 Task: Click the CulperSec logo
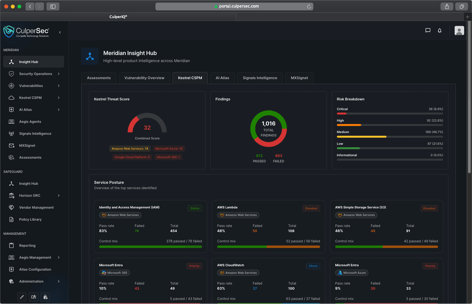click(26, 31)
